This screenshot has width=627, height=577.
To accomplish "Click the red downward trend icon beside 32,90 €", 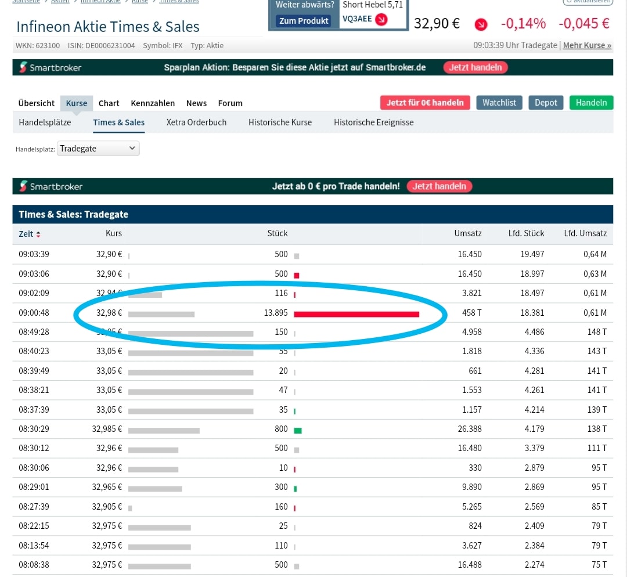I will [x=481, y=24].
